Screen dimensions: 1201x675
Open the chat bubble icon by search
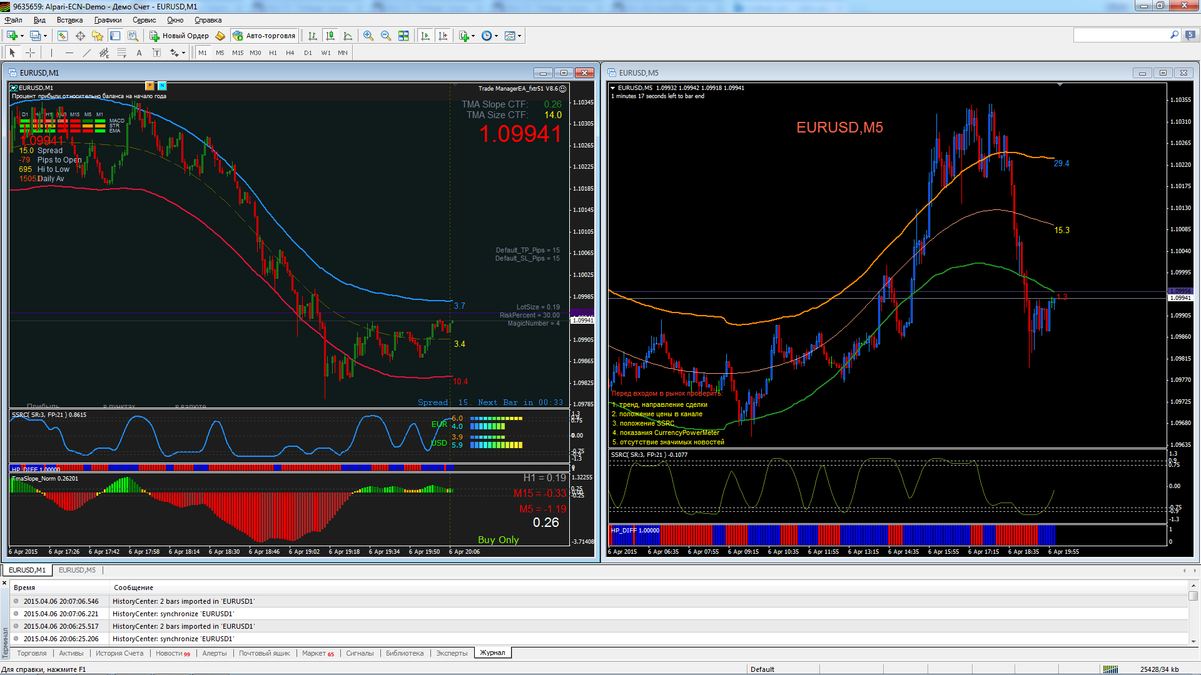(x=1190, y=36)
